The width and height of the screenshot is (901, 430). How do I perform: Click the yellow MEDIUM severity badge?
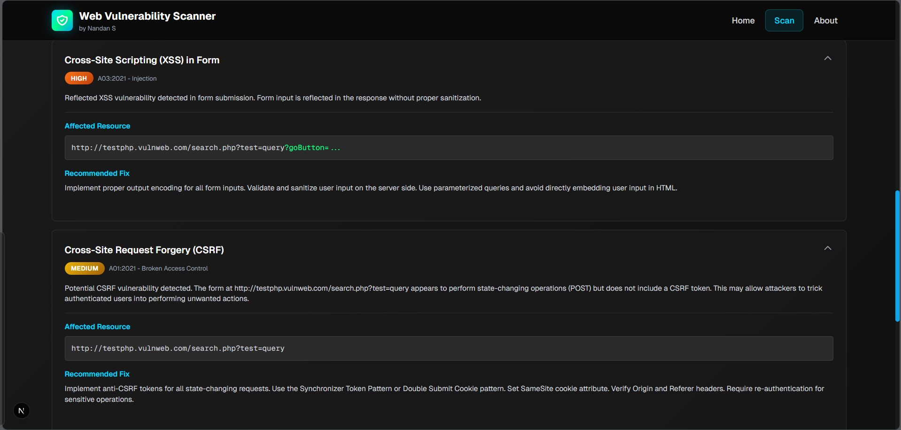(85, 268)
